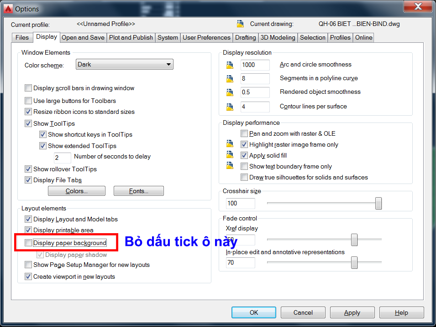Image resolution: width=436 pixels, height=327 pixels.
Task: Open the Colors dialog
Action: pos(76,191)
